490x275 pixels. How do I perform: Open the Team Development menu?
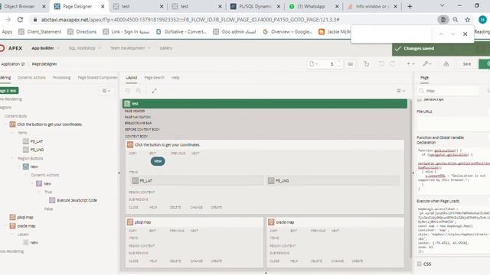point(130,48)
